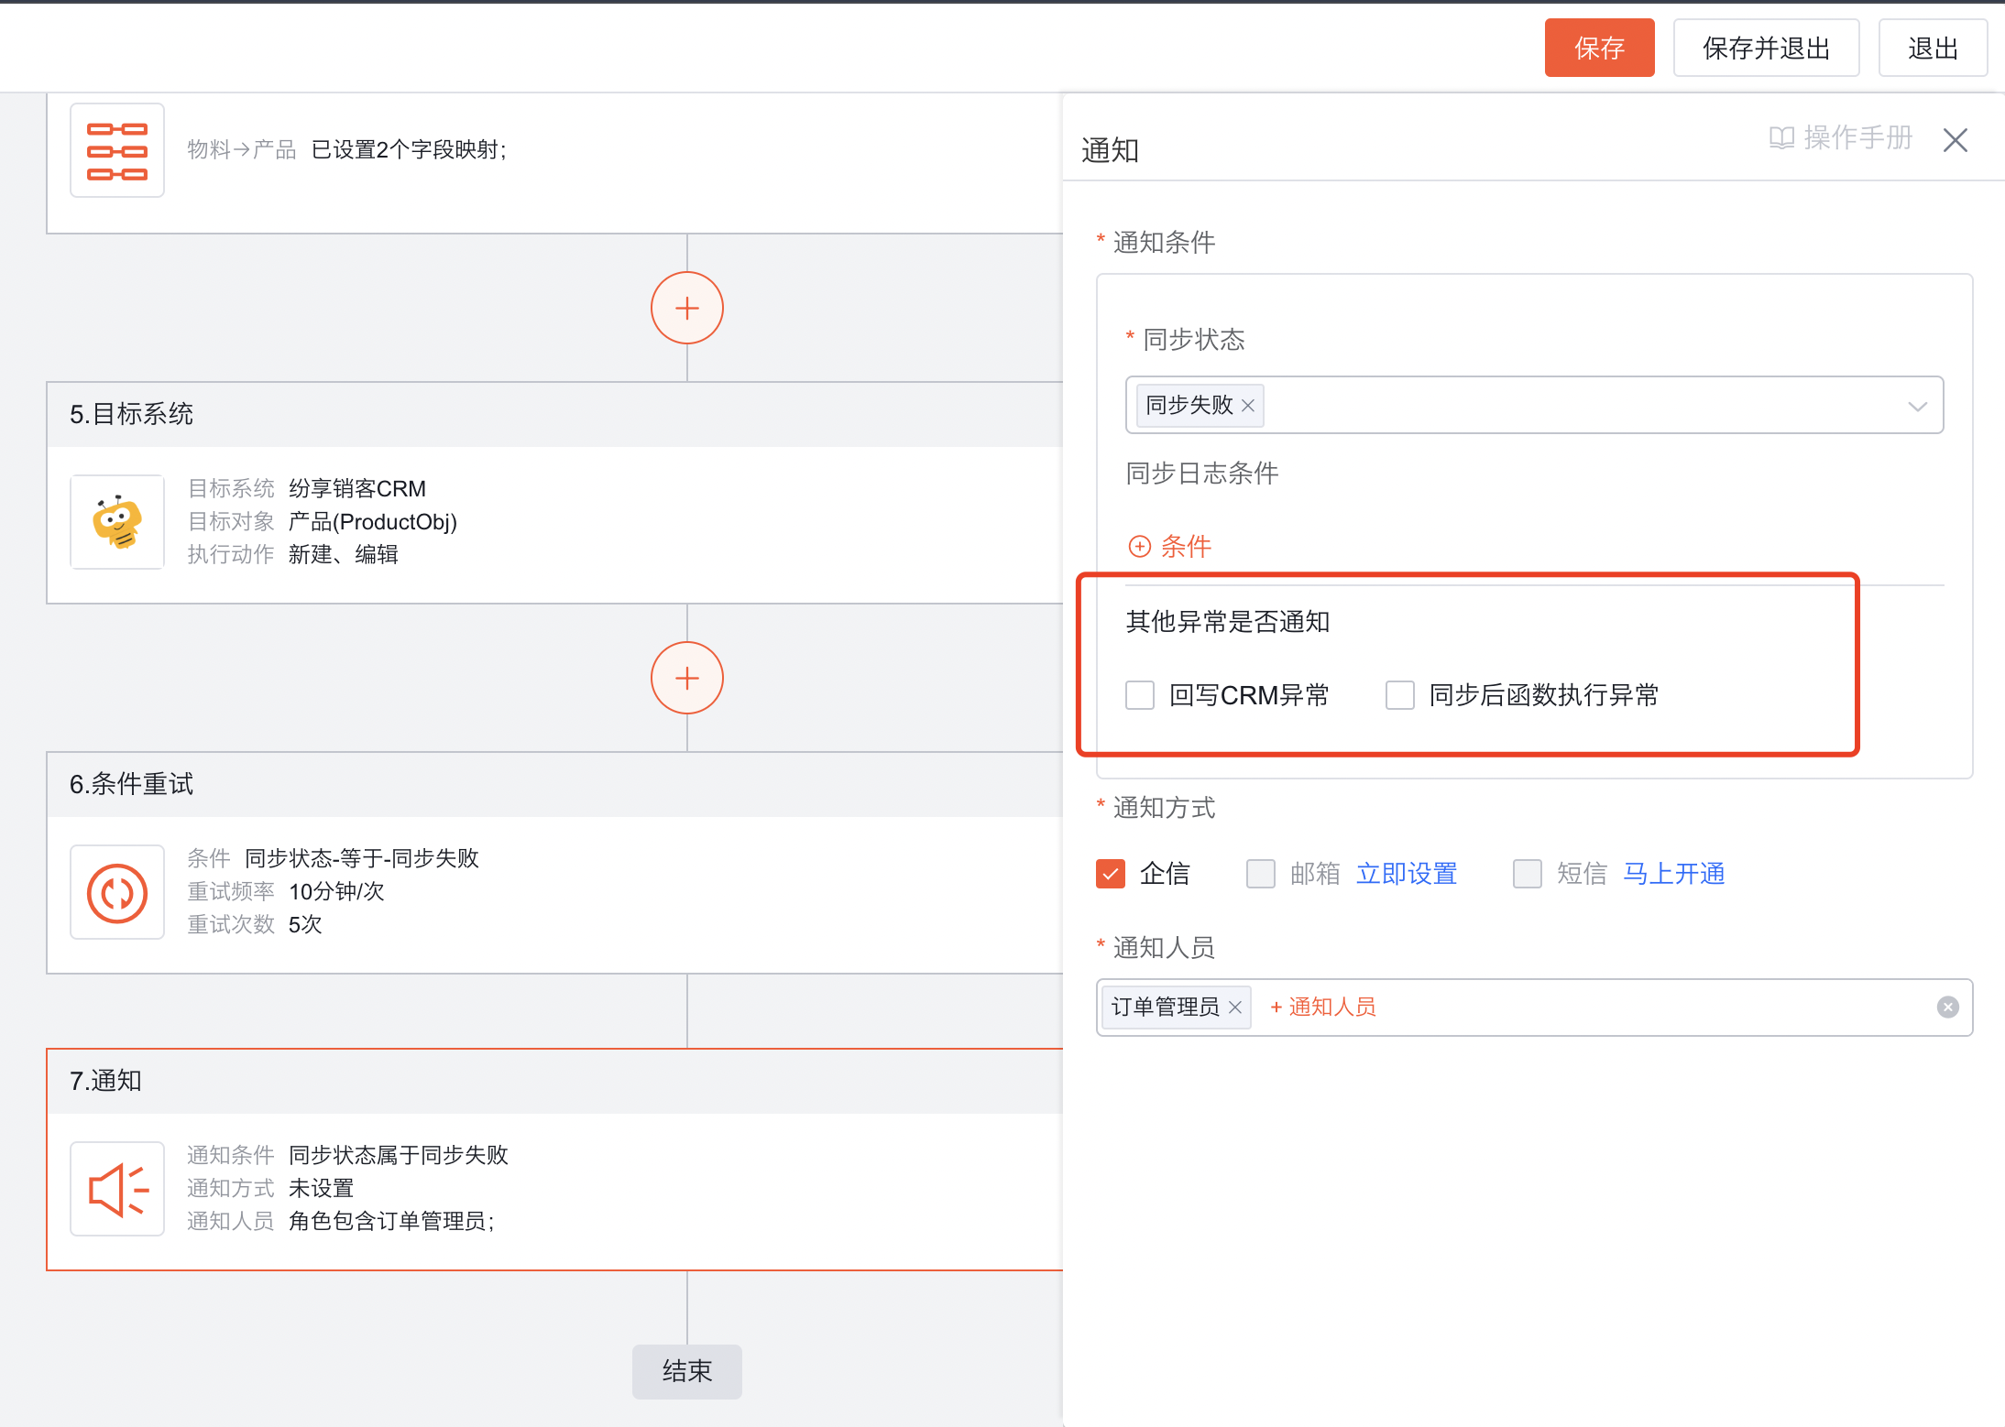The height and width of the screenshot is (1427, 2005).
Task: Check the 同步后函数执行异常 option
Action: click(x=1399, y=695)
